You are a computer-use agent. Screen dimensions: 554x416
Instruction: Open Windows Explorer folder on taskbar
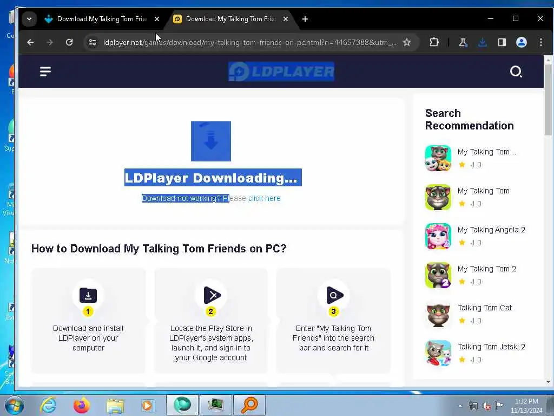point(115,405)
